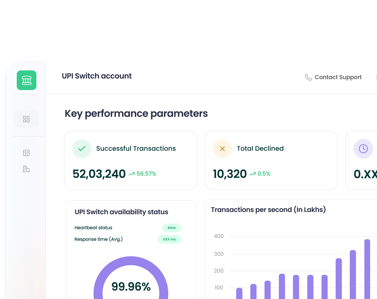This screenshot has height=299, width=377.
Task: Select the green bank account icon
Action: point(26,80)
